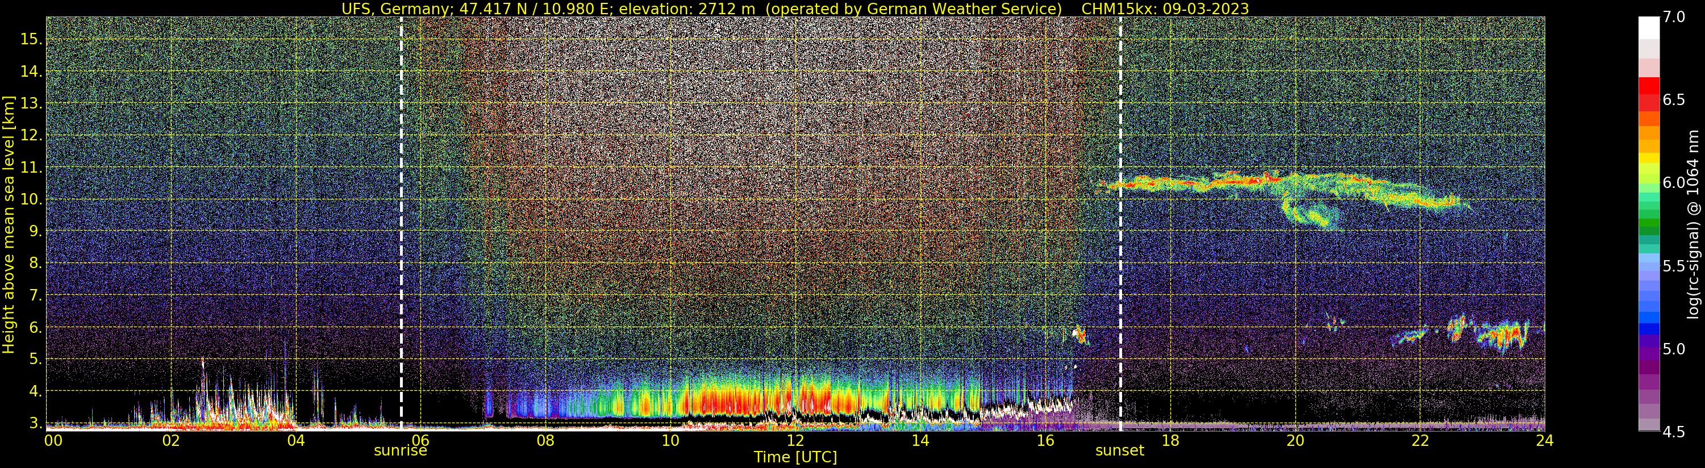The width and height of the screenshot is (1705, 468).
Task: Click the height axis tick "15."
Action: tap(31, 39)
